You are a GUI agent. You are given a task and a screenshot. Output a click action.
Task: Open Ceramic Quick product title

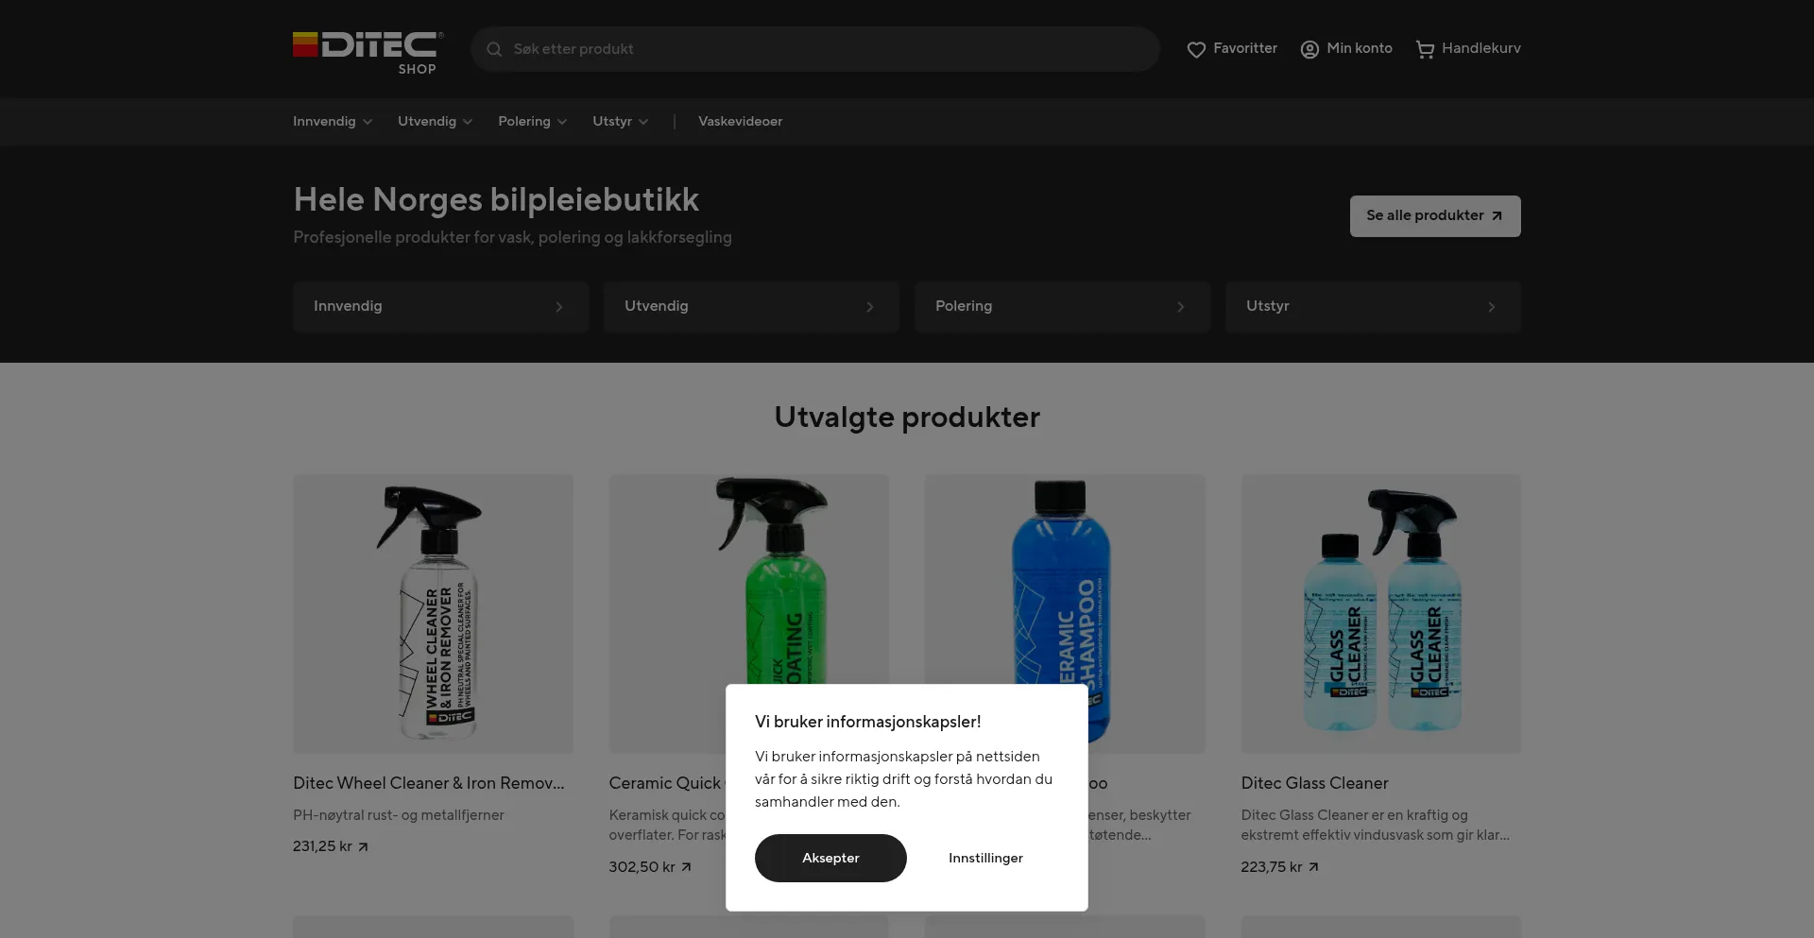pos(666,783)
